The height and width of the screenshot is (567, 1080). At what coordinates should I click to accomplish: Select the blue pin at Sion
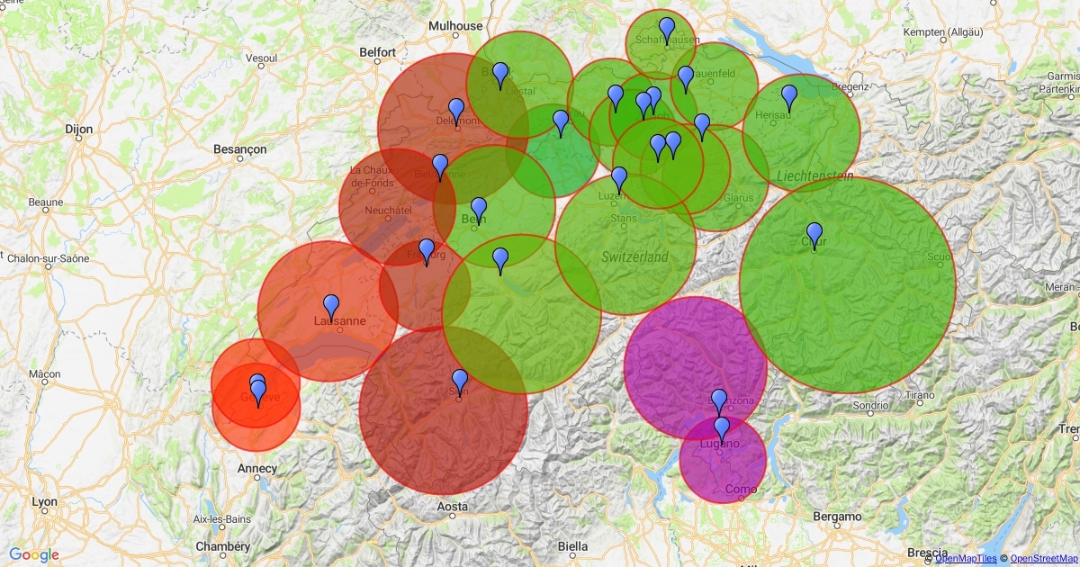pyautogui.click(x=460, y=381)
